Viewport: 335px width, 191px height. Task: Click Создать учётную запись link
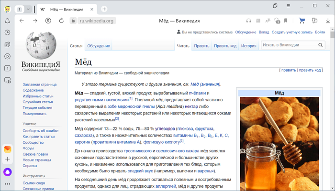292,32
